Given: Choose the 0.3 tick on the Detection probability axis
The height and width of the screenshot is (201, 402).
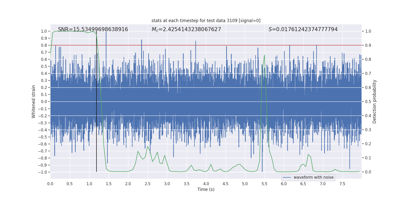Looking at the screenshot, I should pos(368,130).
